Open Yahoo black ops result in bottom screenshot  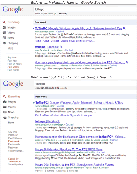pyautogui.click(x=80, y=137)
